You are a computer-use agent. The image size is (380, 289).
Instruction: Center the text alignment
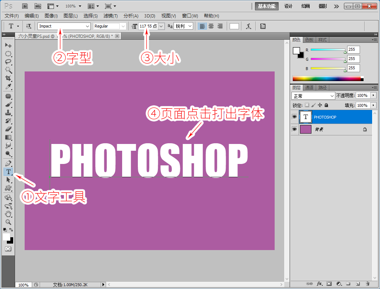[211, 26]
